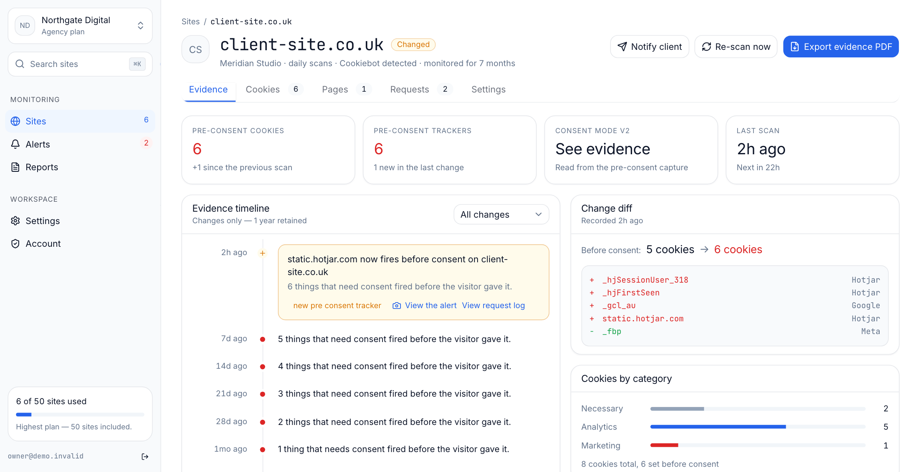This screenshot has width=920, height=472.
Task: Click the _hjSessionUser_318 diff row
Action: coord(735,280)
